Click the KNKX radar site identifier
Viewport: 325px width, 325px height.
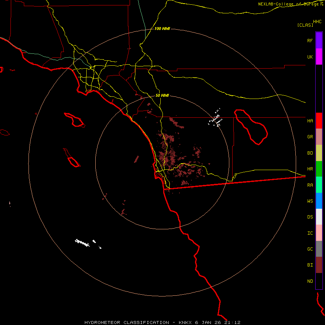click(x=185, y=322)
